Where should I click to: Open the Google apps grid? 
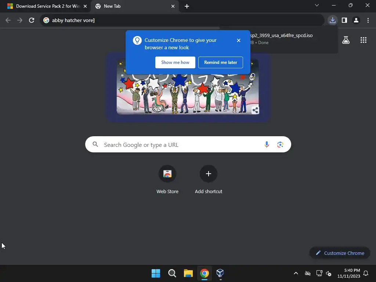364,40
